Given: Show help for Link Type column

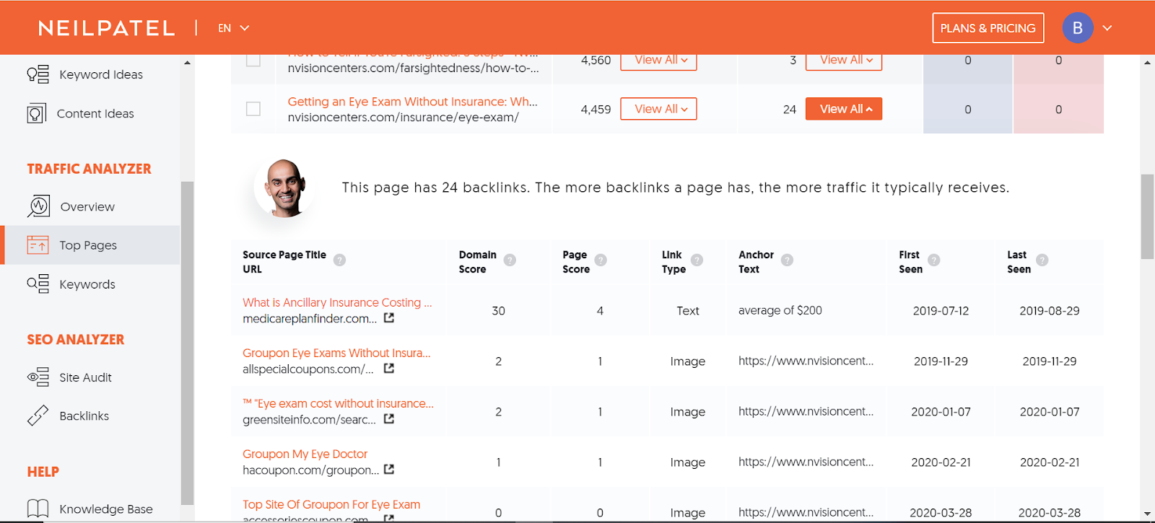Looking at the screenshot, I should [697, 260].
